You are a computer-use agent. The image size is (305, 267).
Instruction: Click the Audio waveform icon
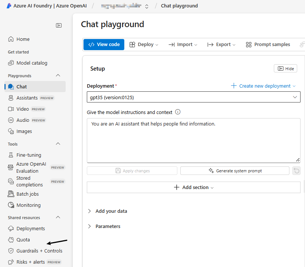[x=11, y=120]
